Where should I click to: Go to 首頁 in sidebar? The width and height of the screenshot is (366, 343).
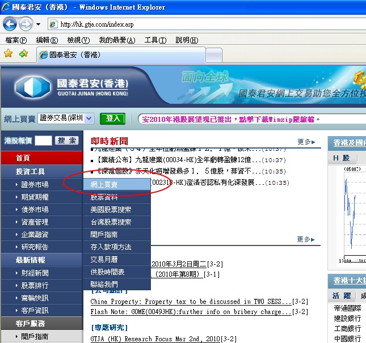click(x=42, y=158)
